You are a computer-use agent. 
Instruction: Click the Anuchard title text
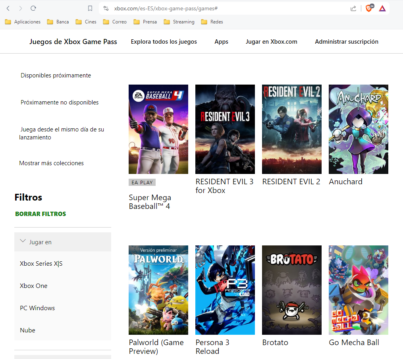tap(346, 182)
